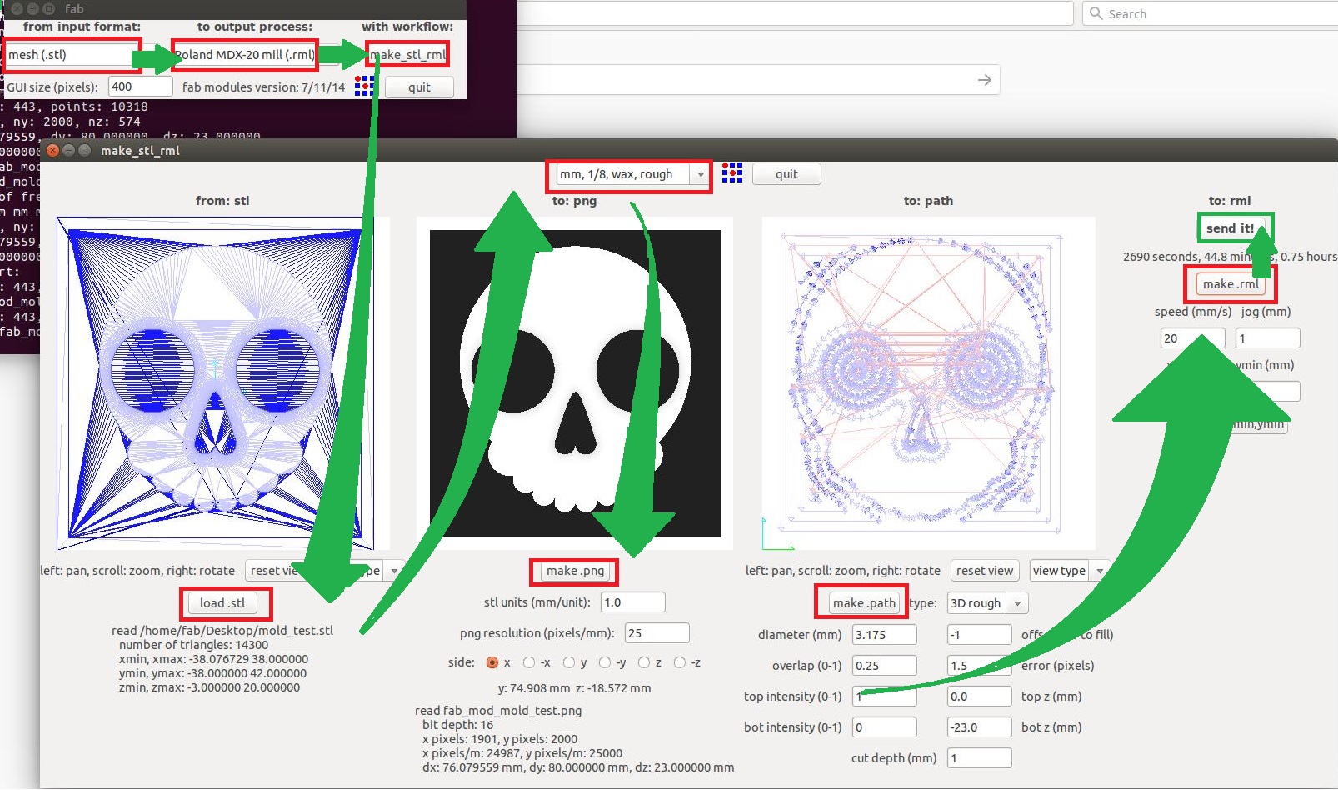Click quit in the make_stl_rml window

(x=786, y=174)
